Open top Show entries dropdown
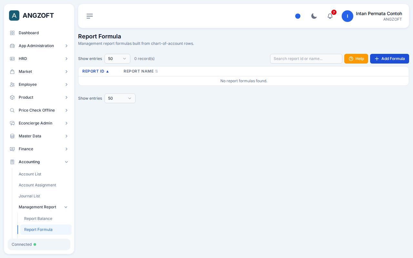The height and width of the screenshot is (258, 413). coord(117,59)
